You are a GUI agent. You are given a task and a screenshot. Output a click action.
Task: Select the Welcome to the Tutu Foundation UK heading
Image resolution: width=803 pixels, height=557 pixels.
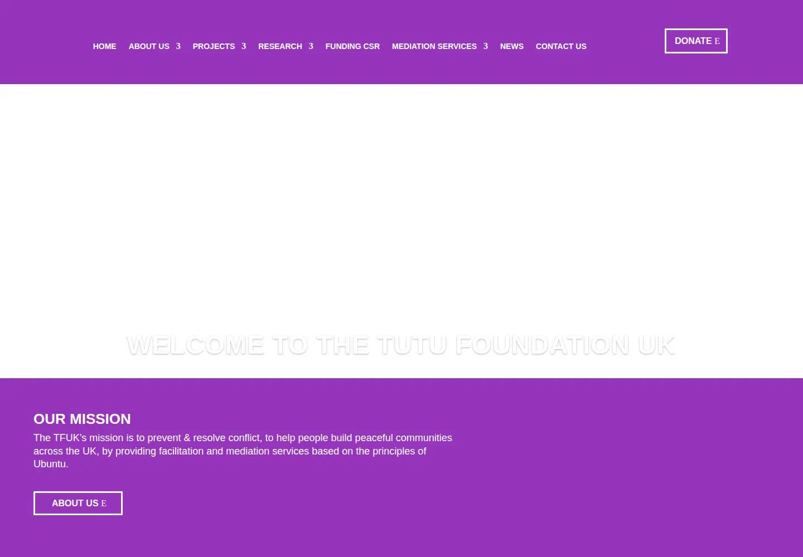(401, 345)
